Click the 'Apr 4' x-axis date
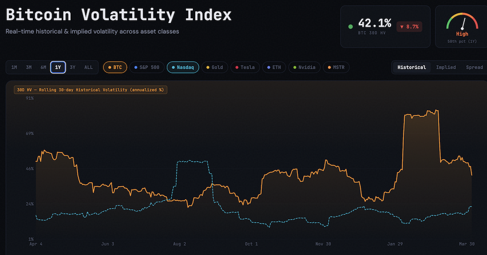Image resolution: width=487 pixels, height=255 pixels. tap(36, 244)
